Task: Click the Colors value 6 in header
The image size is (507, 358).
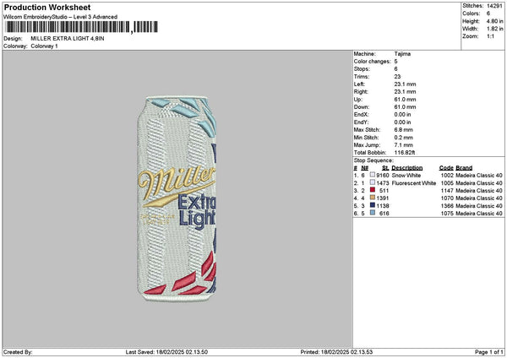Action: point(488,14)
